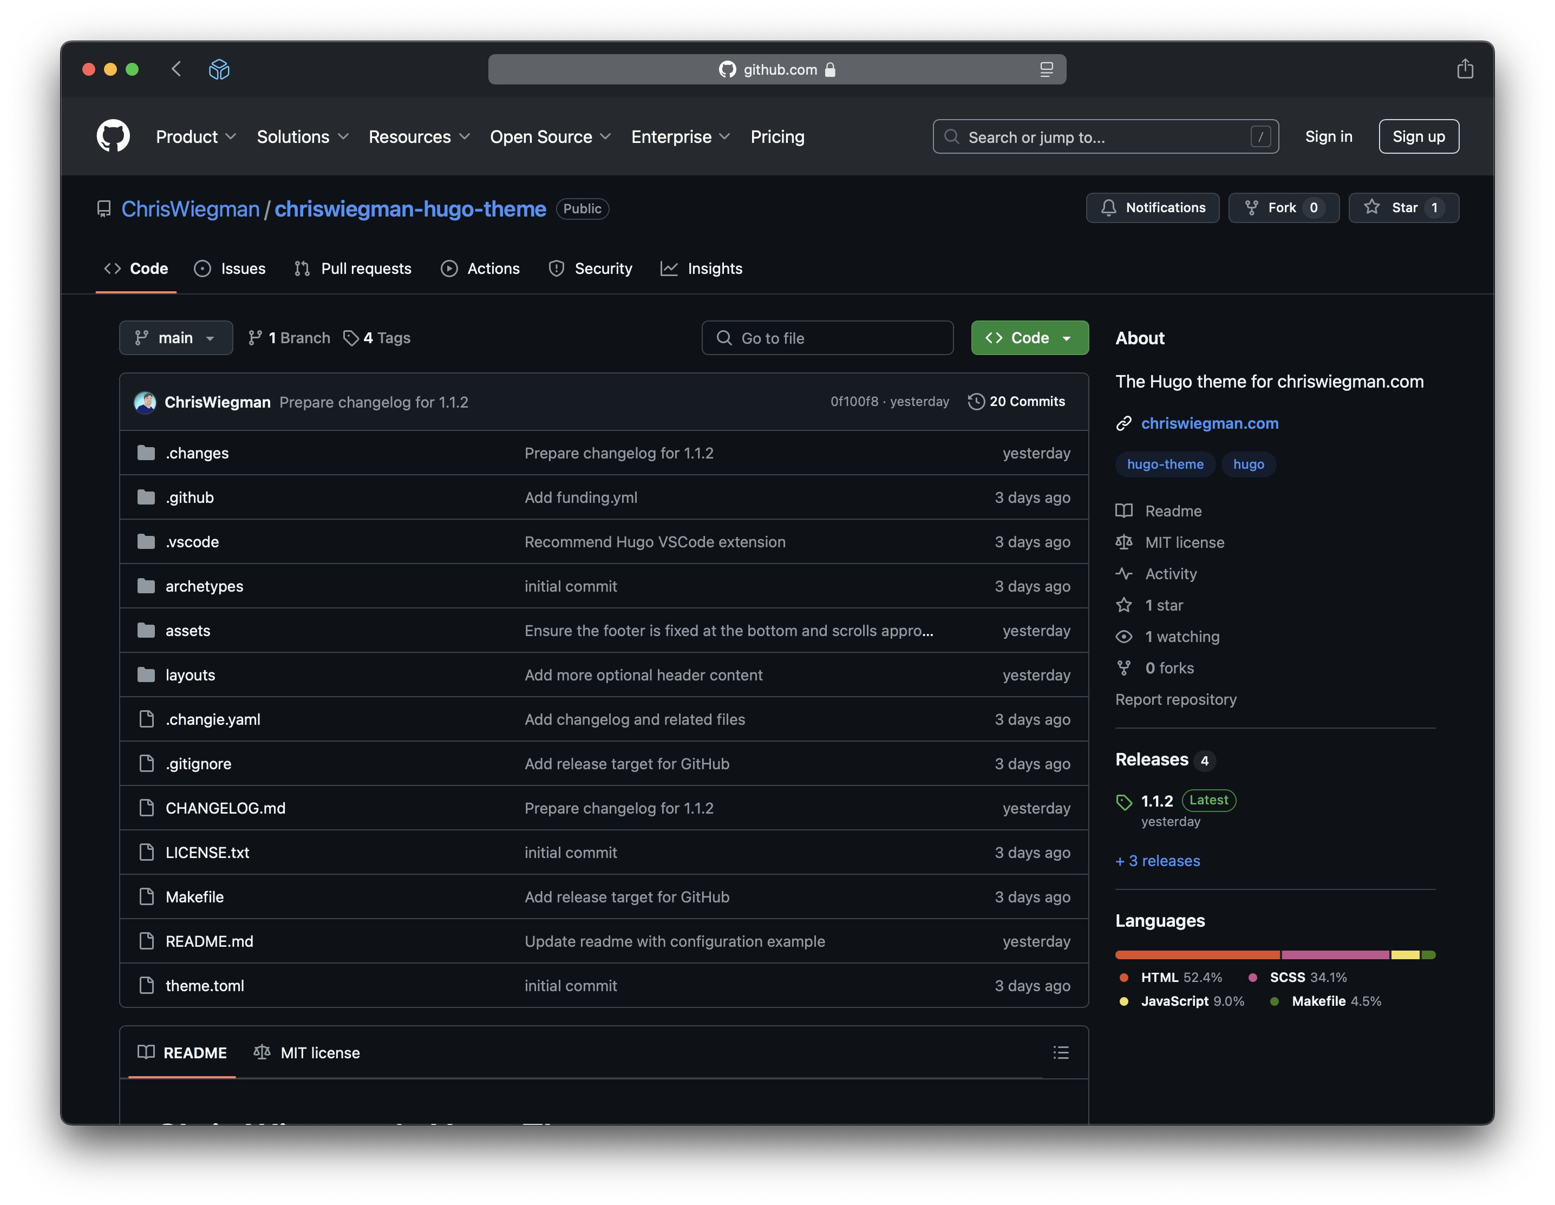Click the hugo topic tag

1248,464
